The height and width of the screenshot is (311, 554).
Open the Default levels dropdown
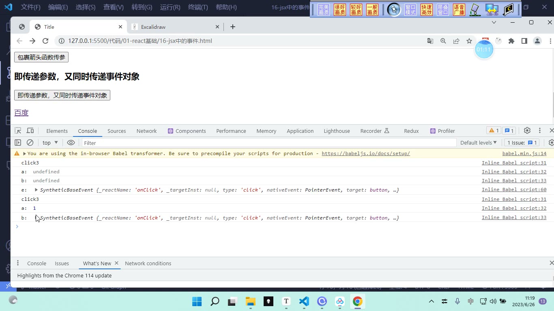point(479,143)
